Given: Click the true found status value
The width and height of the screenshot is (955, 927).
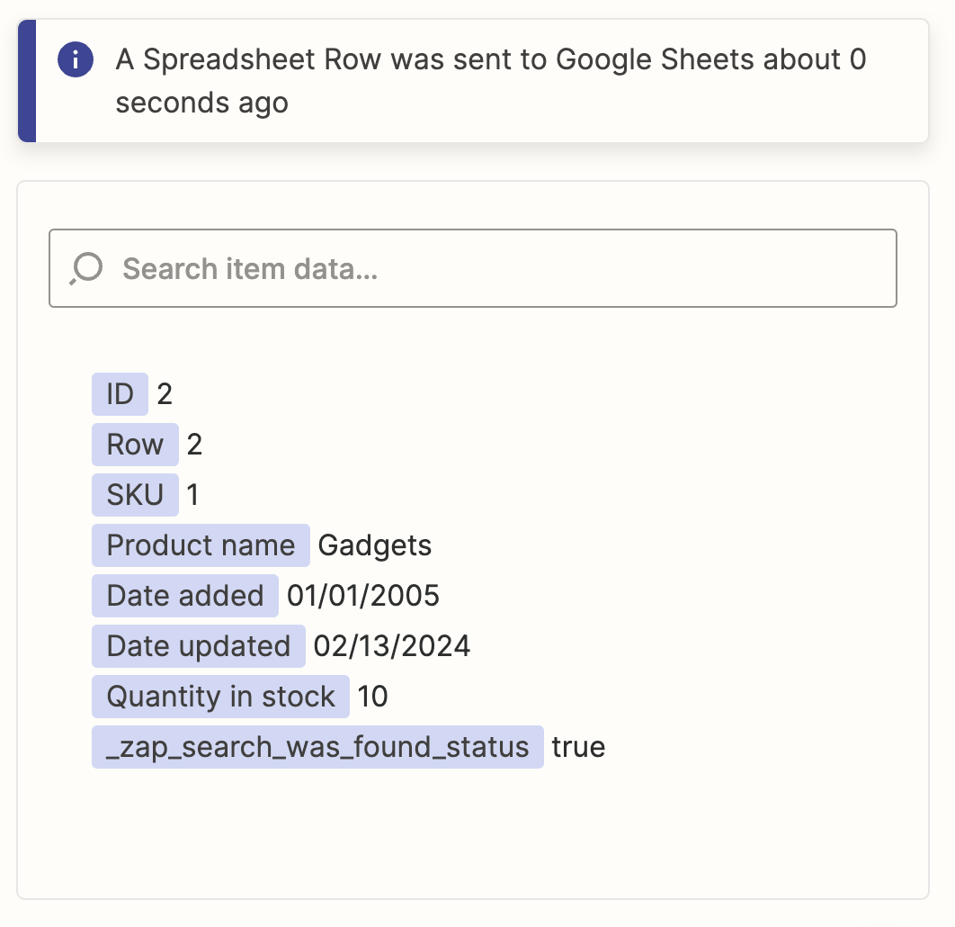Looking at the screenshot, I should click(x=578, y=747).
